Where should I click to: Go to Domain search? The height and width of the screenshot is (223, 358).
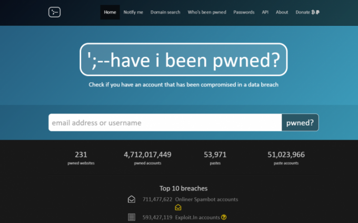point(165,12)
